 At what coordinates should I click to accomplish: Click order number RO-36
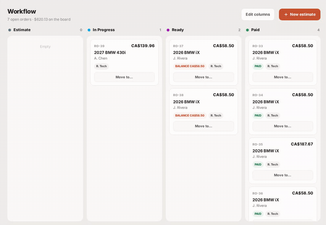[x=258, y=193]
